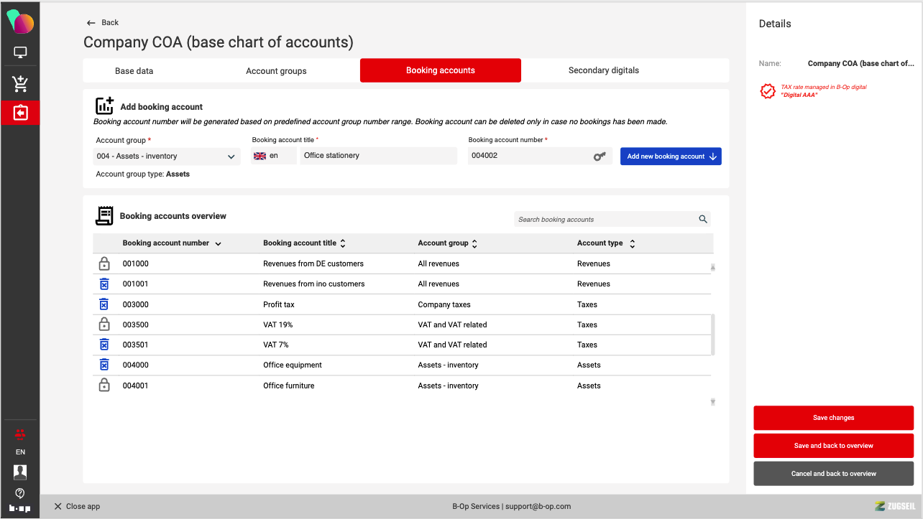This screenshot has height=519, width=923.
Task: Switch to the Account groups tab
Action: 276,71
